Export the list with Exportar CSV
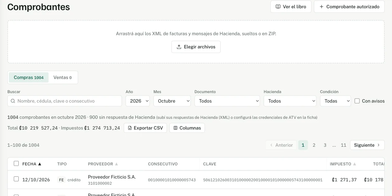392x196 pixels. click(x=145, y=128)
